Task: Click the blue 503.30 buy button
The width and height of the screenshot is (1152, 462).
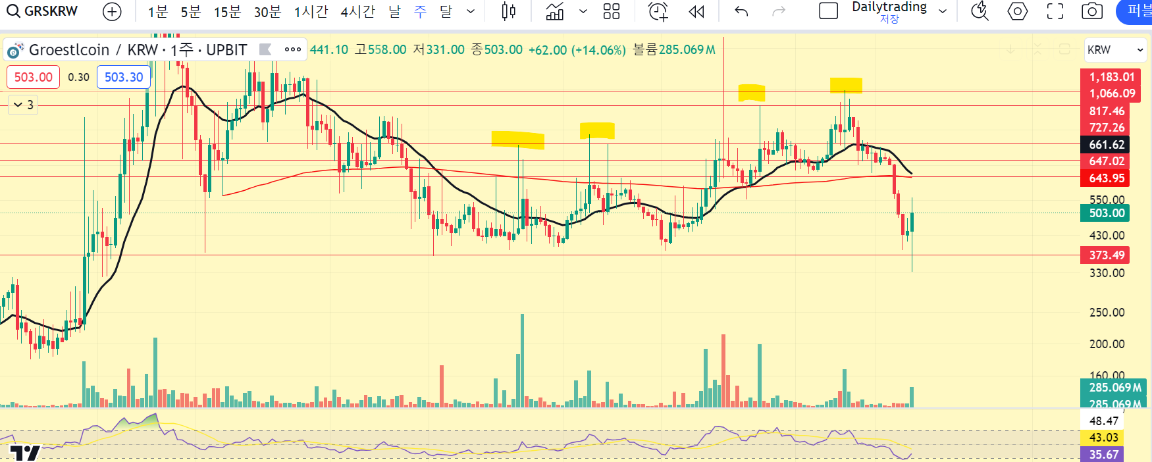Action: click(x=124, y=77)
